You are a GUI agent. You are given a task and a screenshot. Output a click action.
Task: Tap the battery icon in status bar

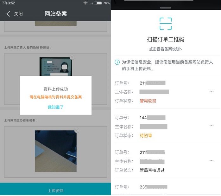98,3
